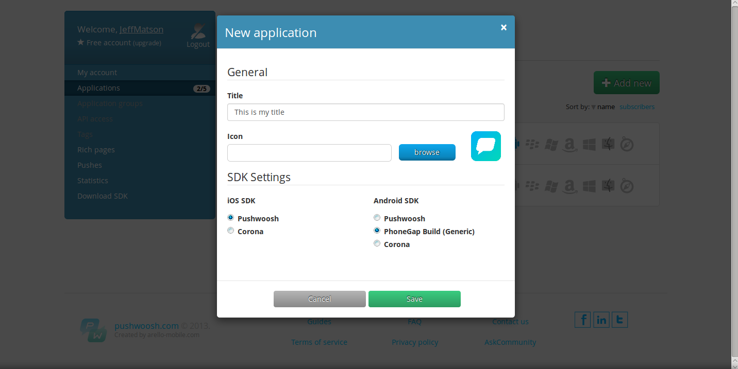Viewport: 738px width, 369px height.
Task: Open the Guides footer link
Action: click(x=319, y=322)
